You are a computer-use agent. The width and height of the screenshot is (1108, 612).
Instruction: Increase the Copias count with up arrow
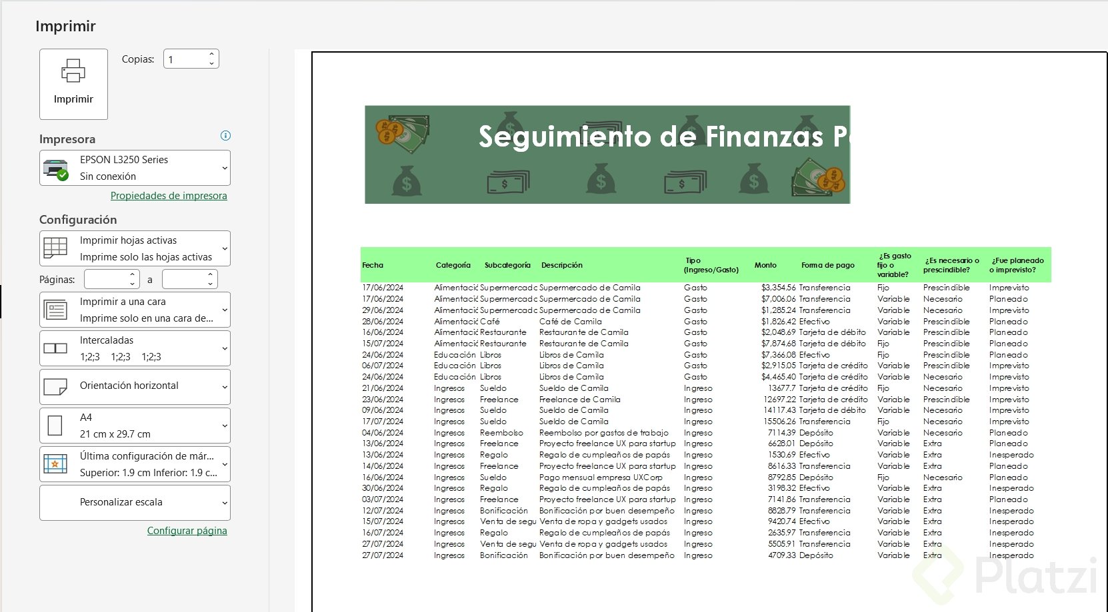pos(212,55)
